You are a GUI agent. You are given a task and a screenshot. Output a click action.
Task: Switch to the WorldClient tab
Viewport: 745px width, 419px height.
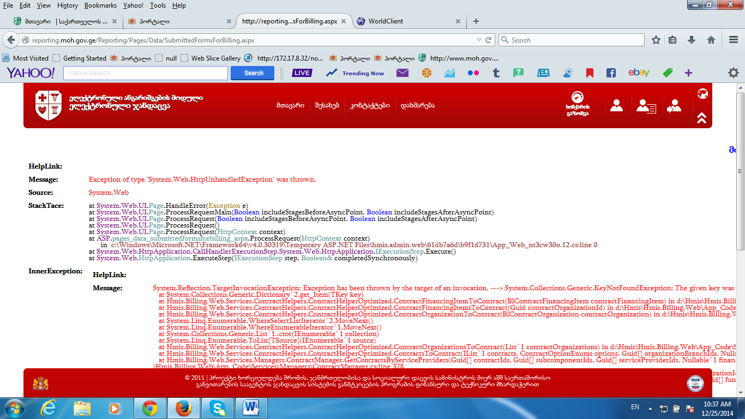click(x=386, y=21)
